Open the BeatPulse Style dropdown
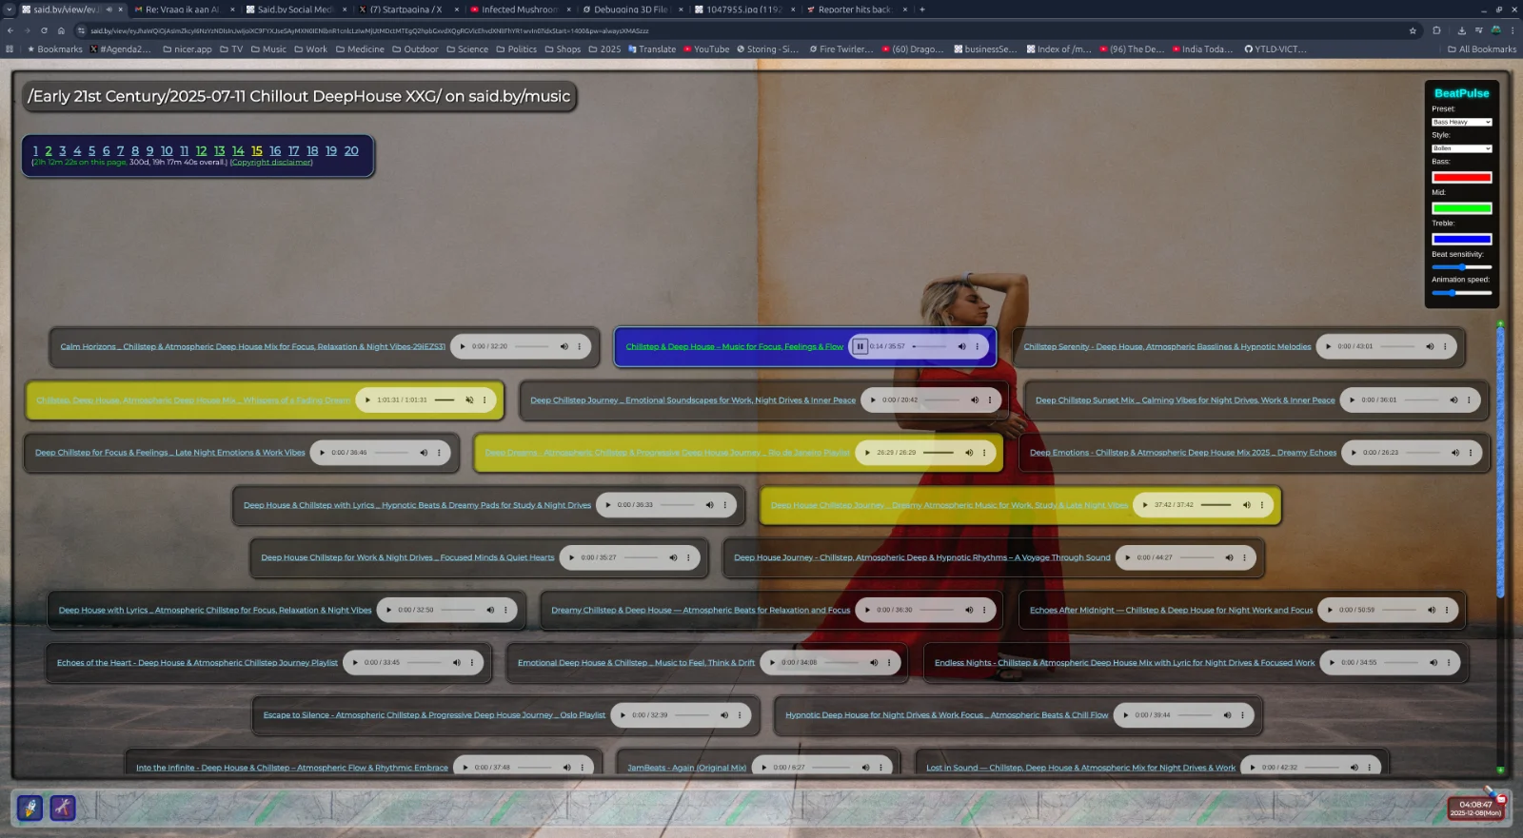 pos(1461,148)
